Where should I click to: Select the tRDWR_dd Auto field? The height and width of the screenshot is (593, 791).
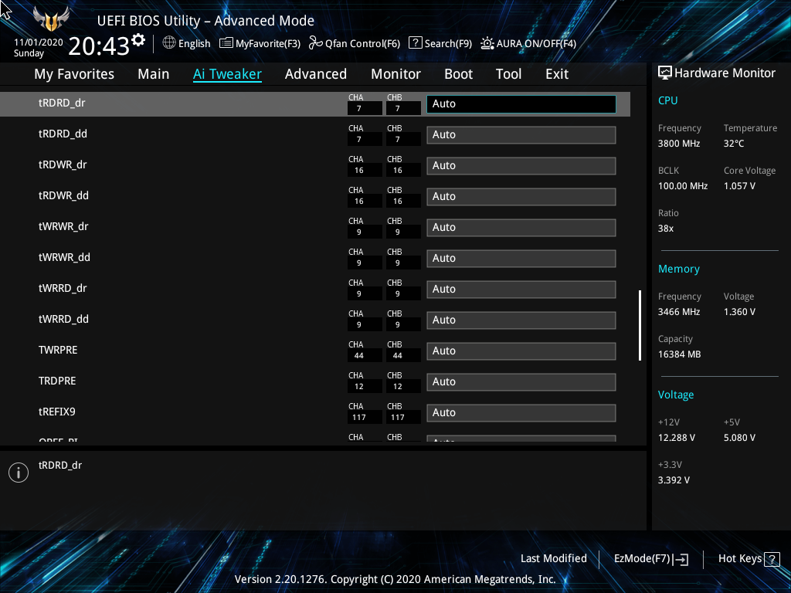point(521,197)
